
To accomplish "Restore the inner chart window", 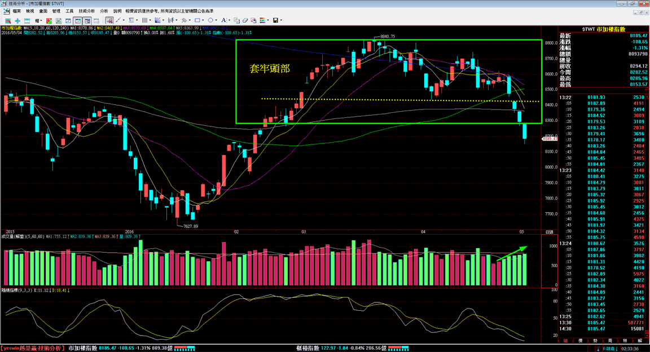I will click(640, 13).
